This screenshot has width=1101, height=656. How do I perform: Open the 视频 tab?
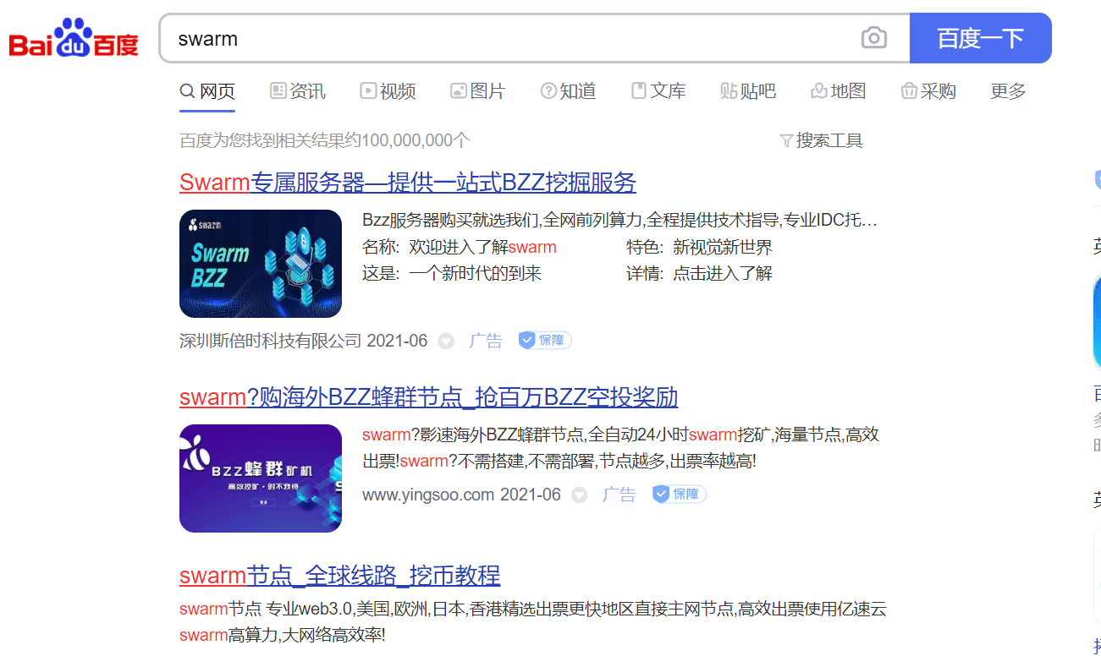click(388, 91)
